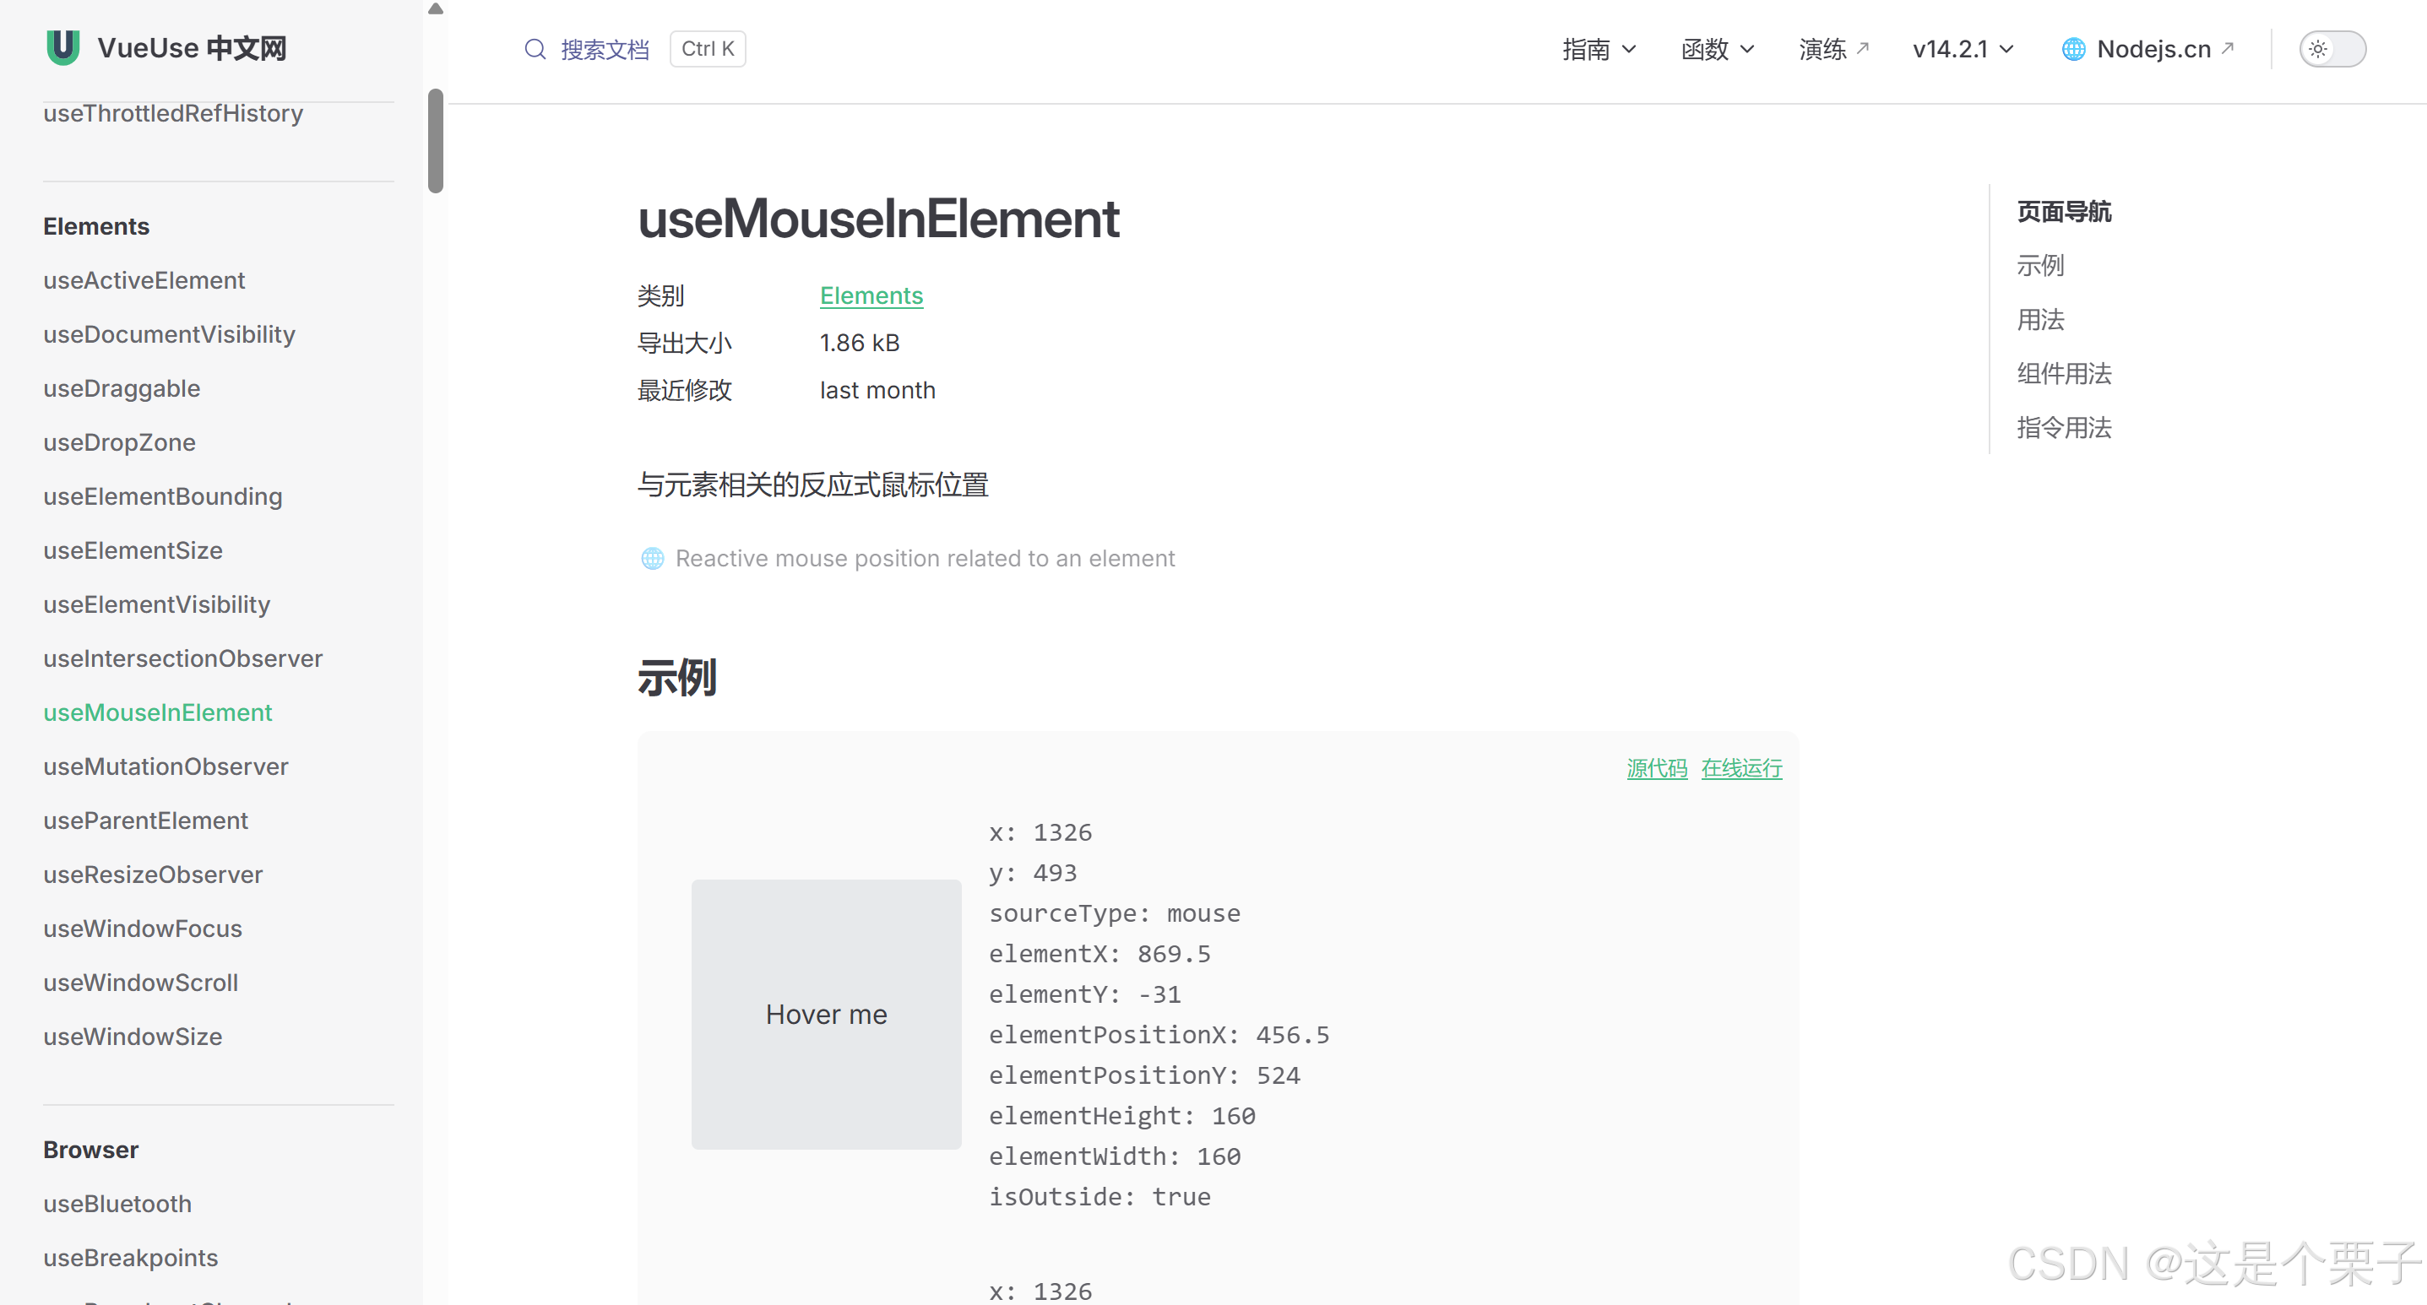Click the external-link arrow next to Nodejs.cn
The height and width of the screenshot is (1305, 2427).
[x=2227, y=47]
